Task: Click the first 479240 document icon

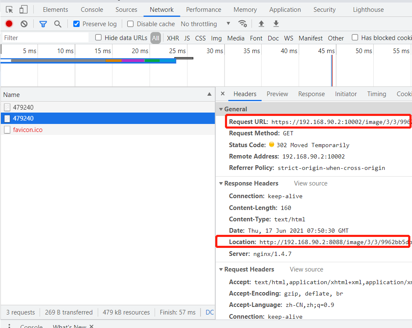Action: point(7,108)
